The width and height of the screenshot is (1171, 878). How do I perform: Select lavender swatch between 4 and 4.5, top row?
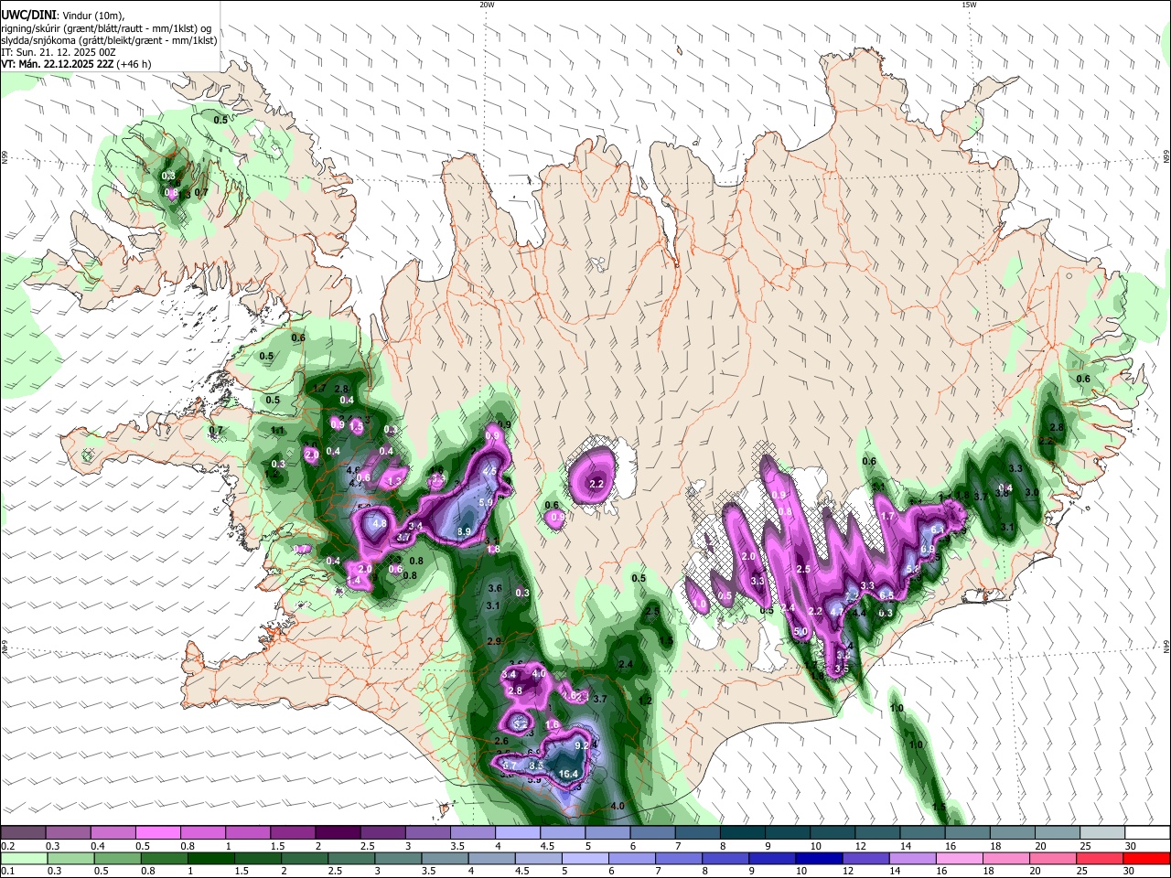pyautogui.click(x=517, y=832)
